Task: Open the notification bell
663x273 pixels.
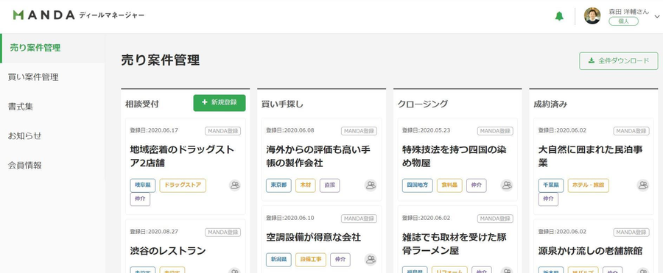Action: point(559,16)
